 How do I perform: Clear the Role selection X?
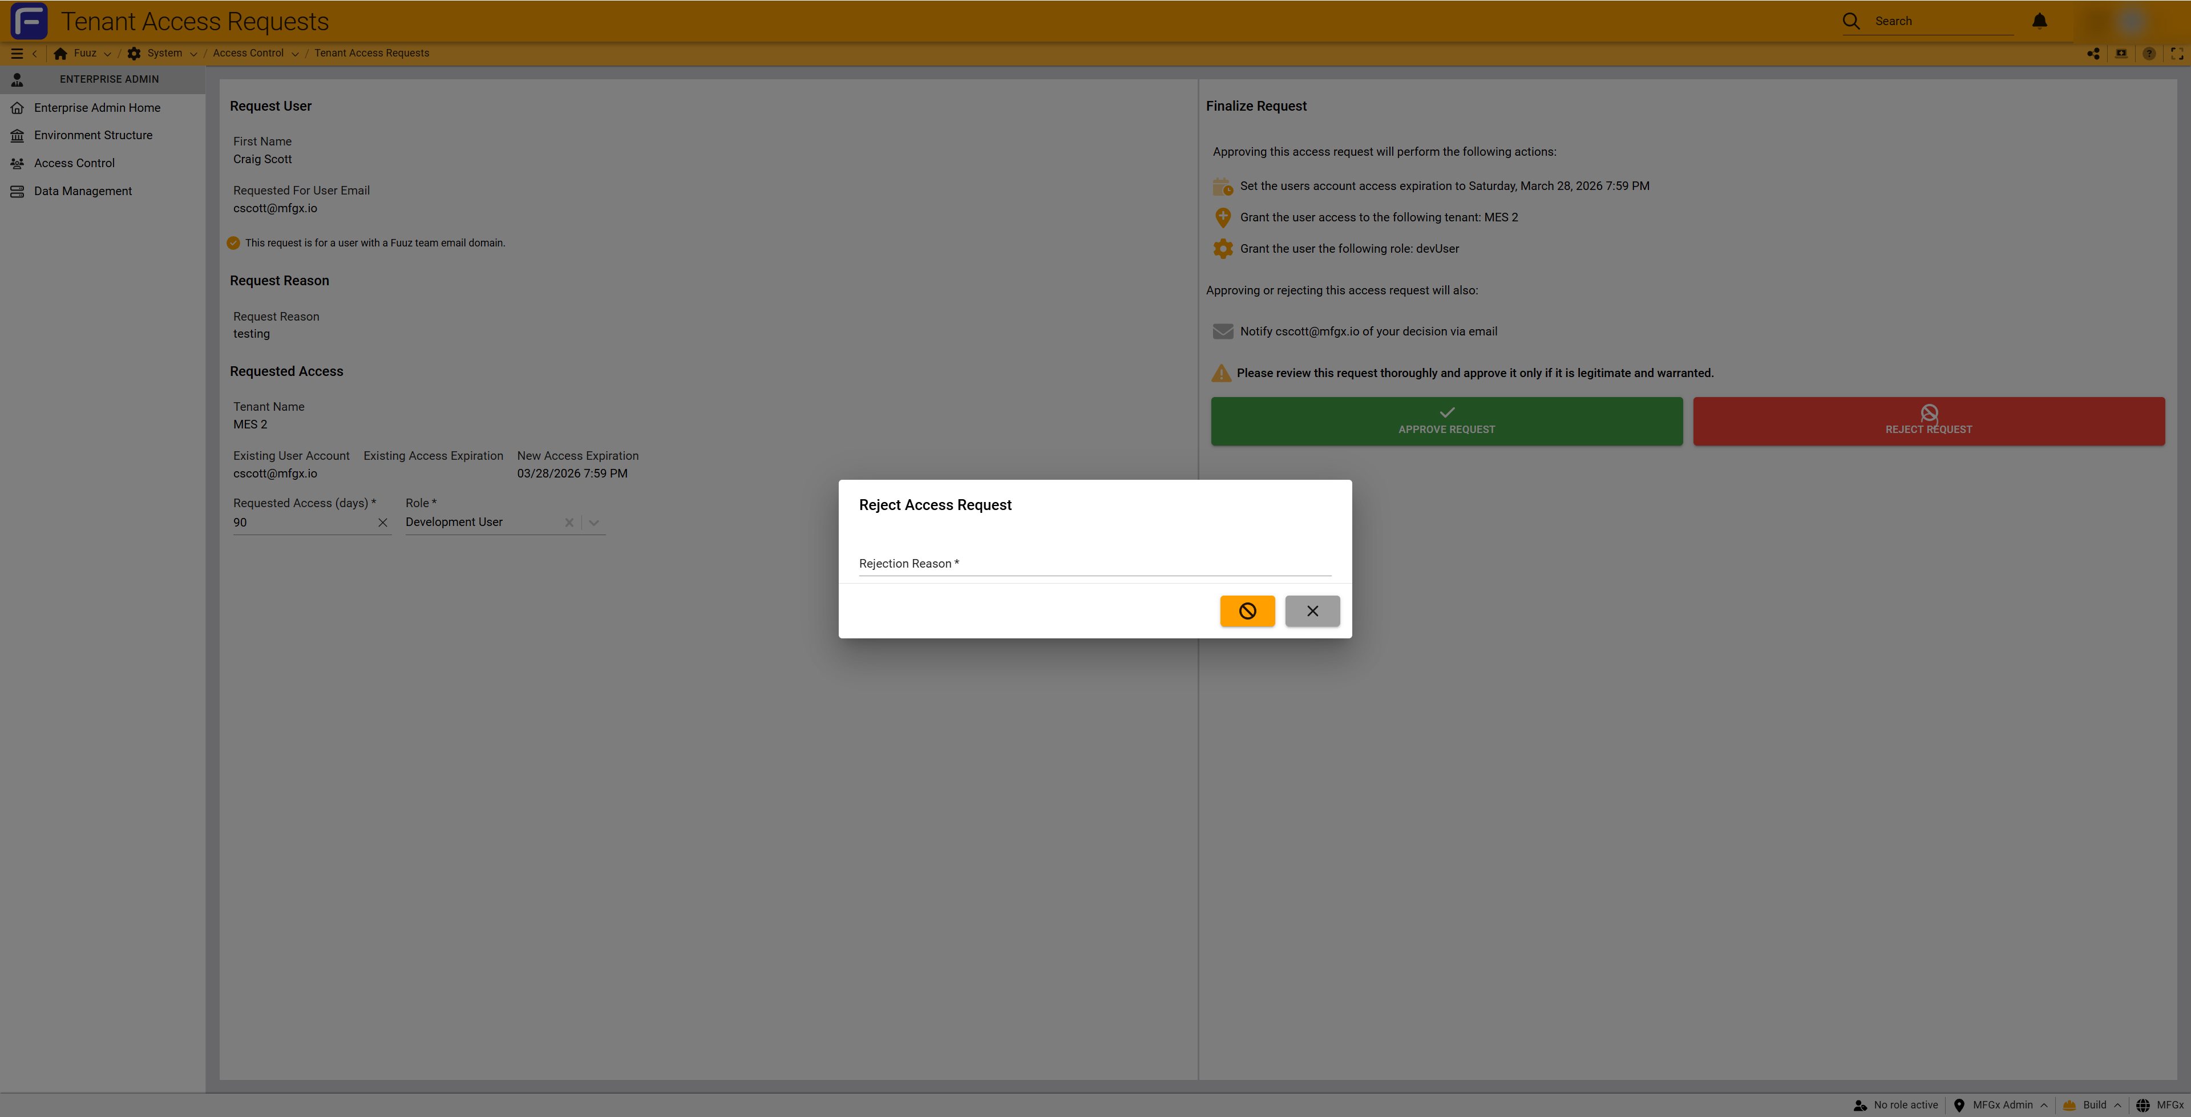point(569,523)
